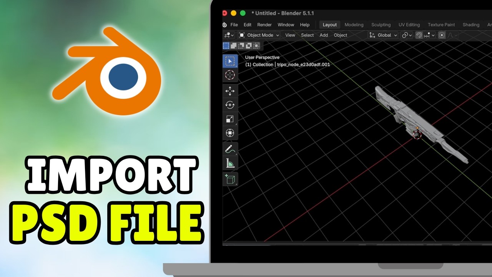The height and width of the screenshot is (277, 492).
Task: Switch to the Layout workspace tab
Action: click(x=330, y=25)
